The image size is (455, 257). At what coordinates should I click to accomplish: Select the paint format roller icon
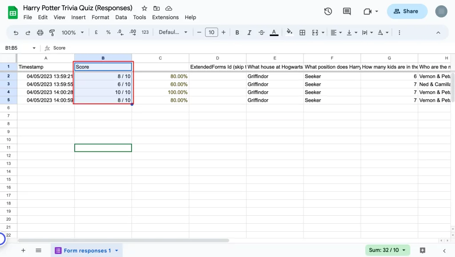tap(52, 32)
